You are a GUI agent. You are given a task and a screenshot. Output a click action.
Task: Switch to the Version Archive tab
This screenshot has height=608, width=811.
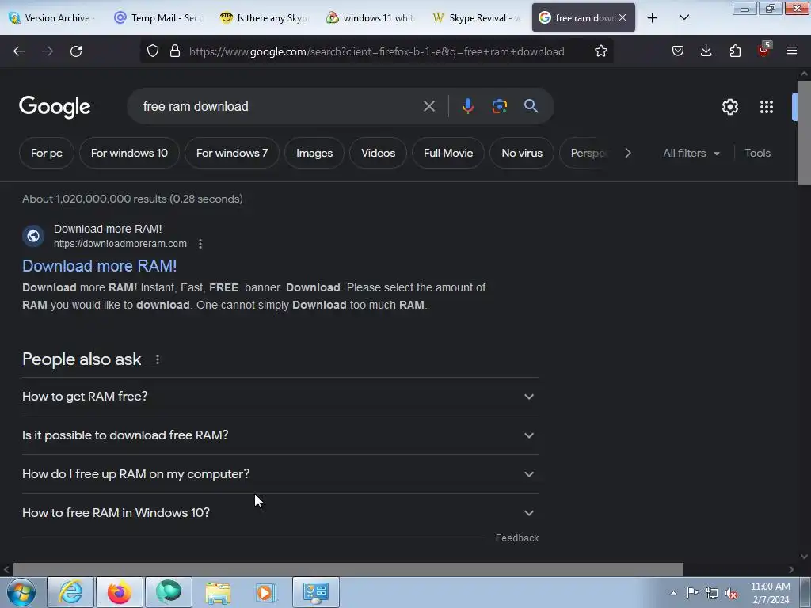52,18
